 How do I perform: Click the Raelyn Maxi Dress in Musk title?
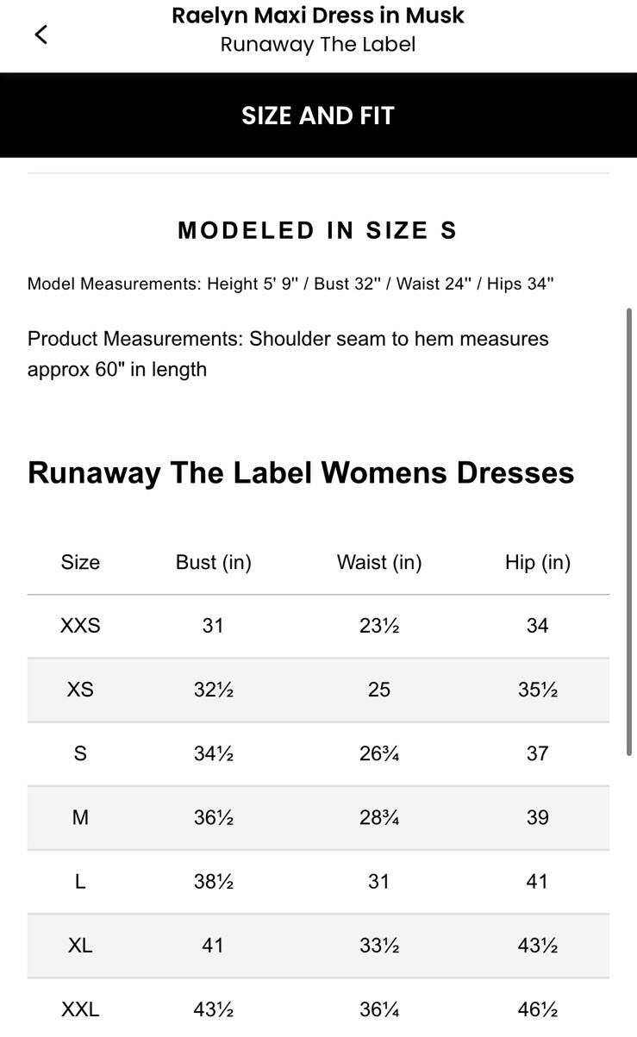tap(318, 16)
